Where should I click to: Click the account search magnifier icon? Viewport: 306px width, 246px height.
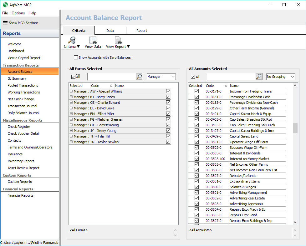point(259,77)
